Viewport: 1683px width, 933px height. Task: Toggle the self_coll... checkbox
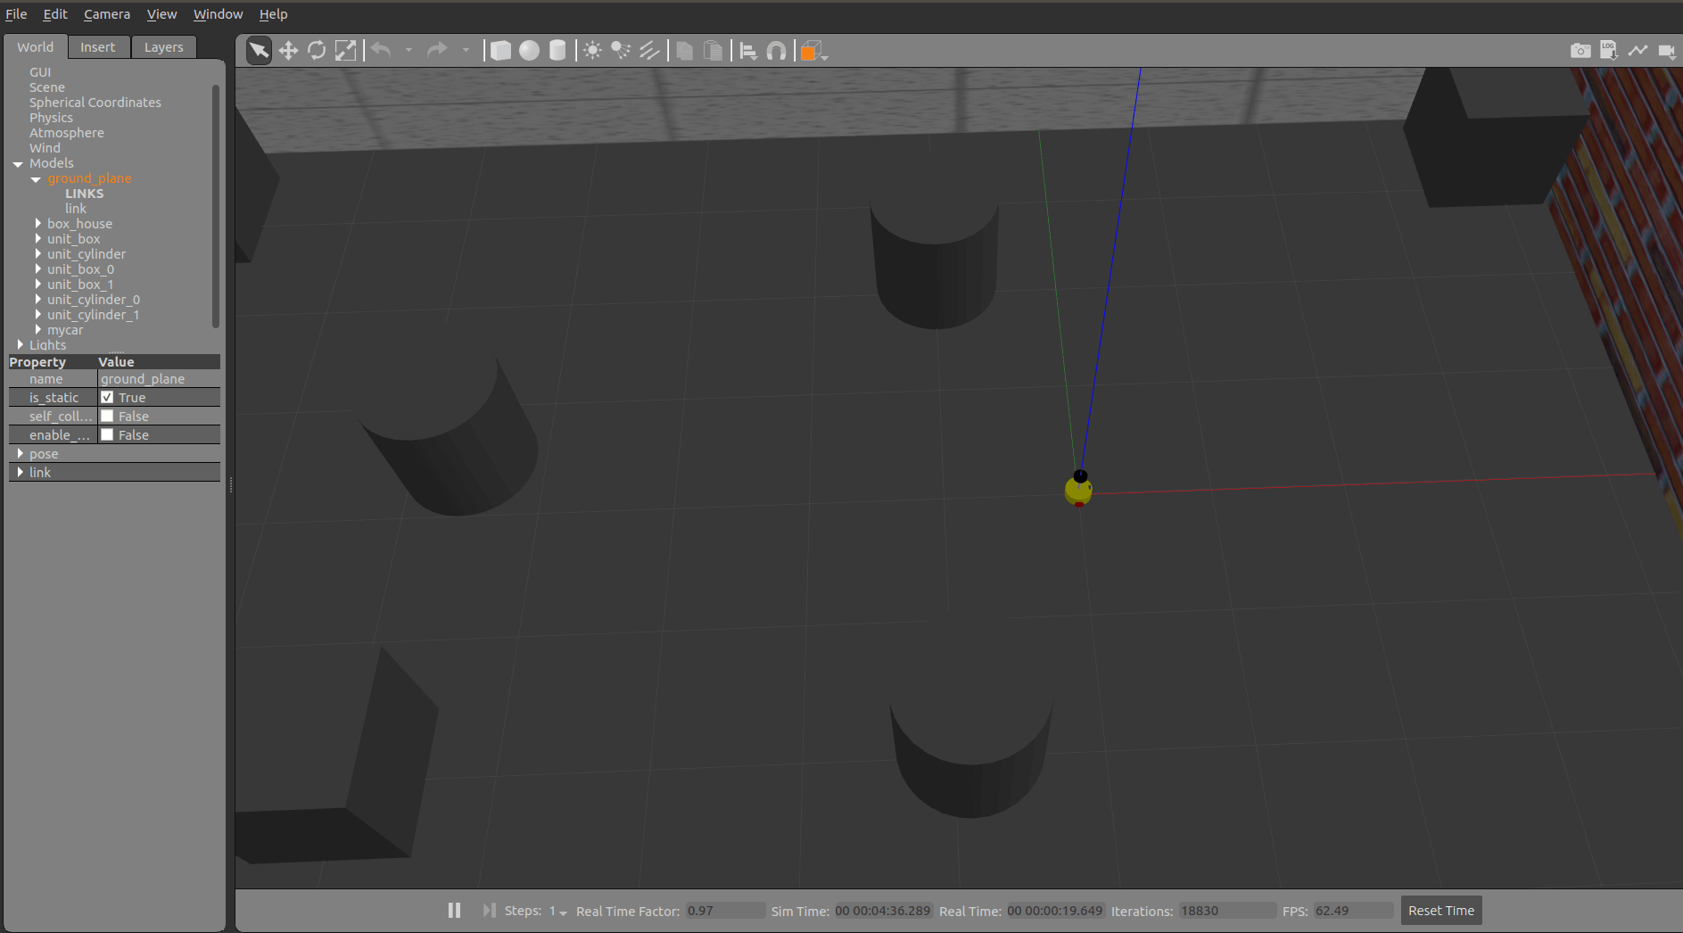tap(107, 417)
